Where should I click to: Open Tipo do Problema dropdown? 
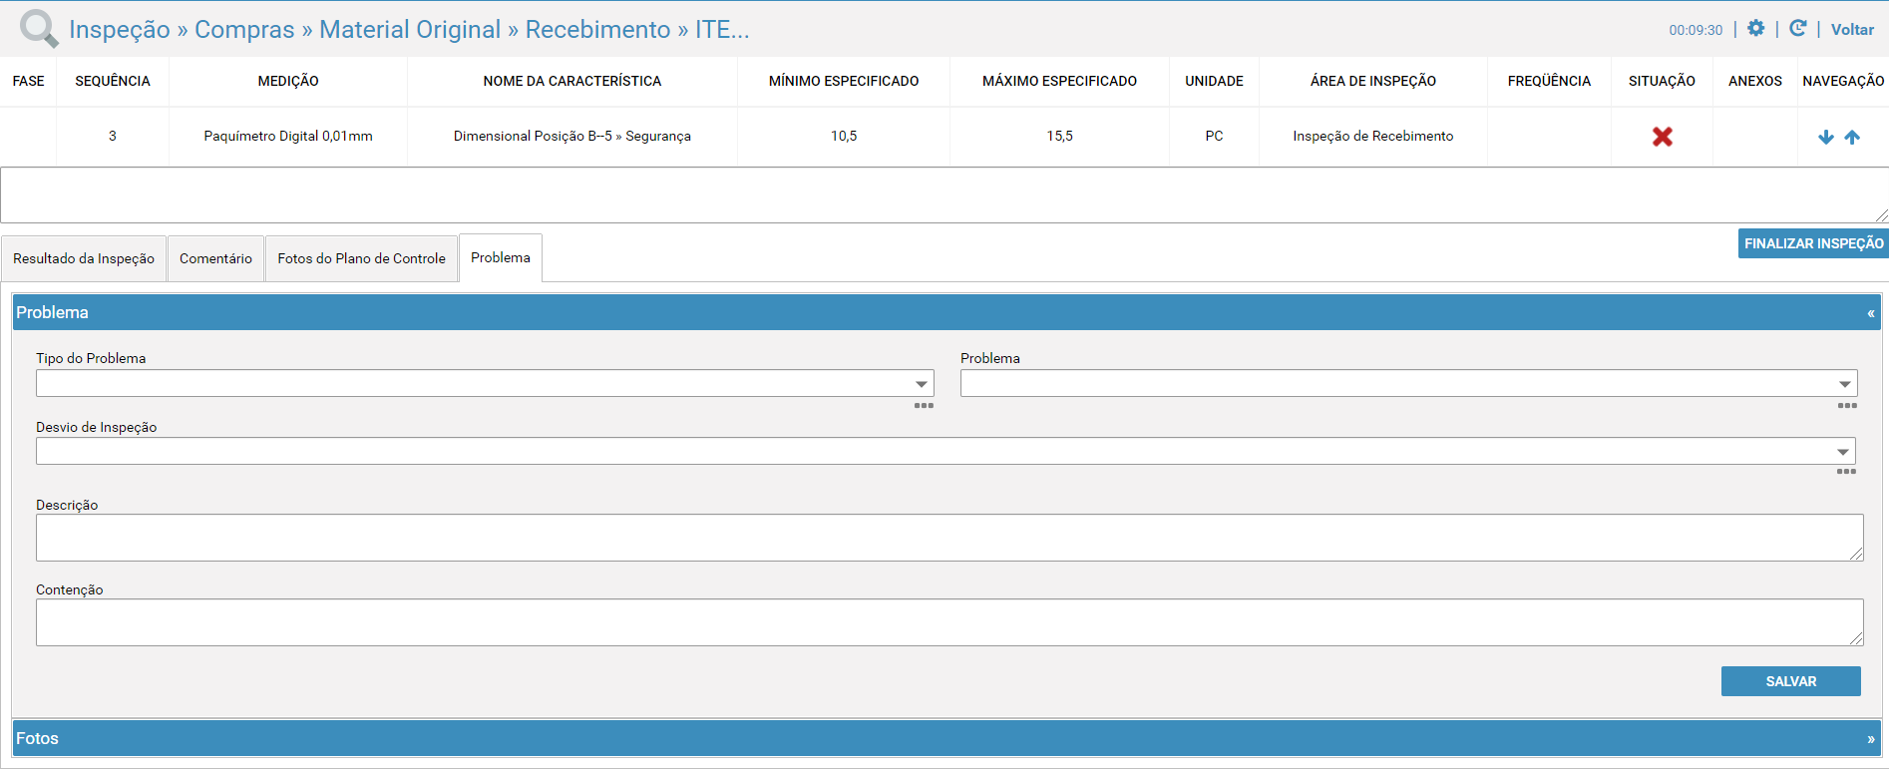tap(485, 383)
